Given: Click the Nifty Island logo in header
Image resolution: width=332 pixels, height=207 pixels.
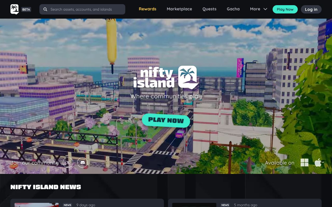Looking at the screenshot, I should pyautogui.click(x=15, y=9).
